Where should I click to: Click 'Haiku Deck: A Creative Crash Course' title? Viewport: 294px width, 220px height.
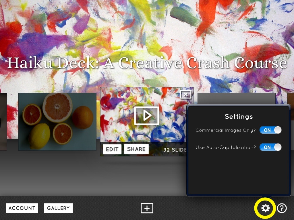[x=147, y=63]
